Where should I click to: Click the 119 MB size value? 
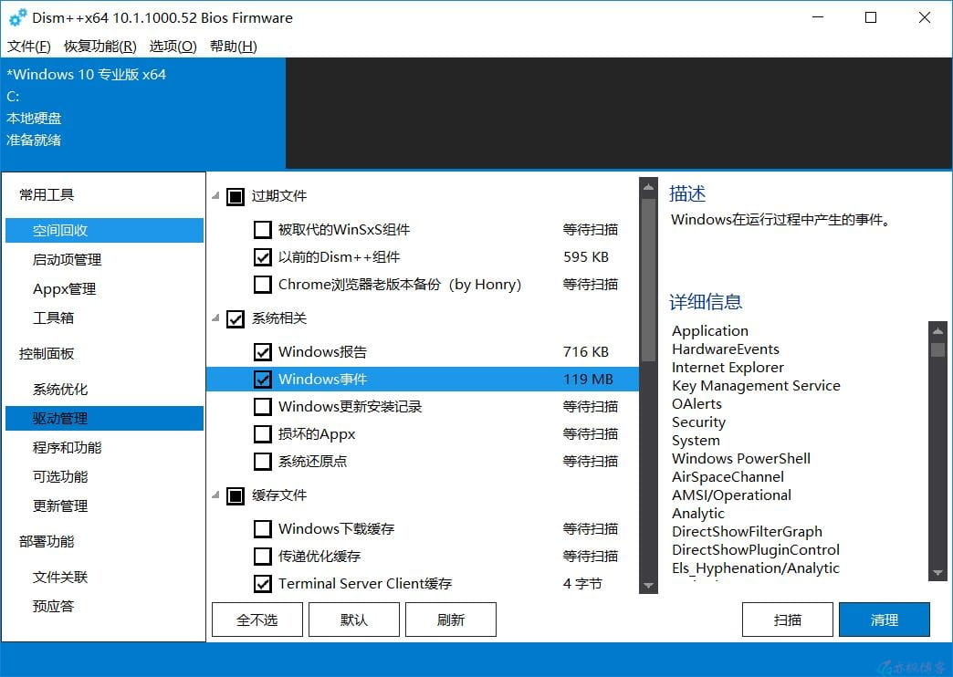(x=588, y=380)
